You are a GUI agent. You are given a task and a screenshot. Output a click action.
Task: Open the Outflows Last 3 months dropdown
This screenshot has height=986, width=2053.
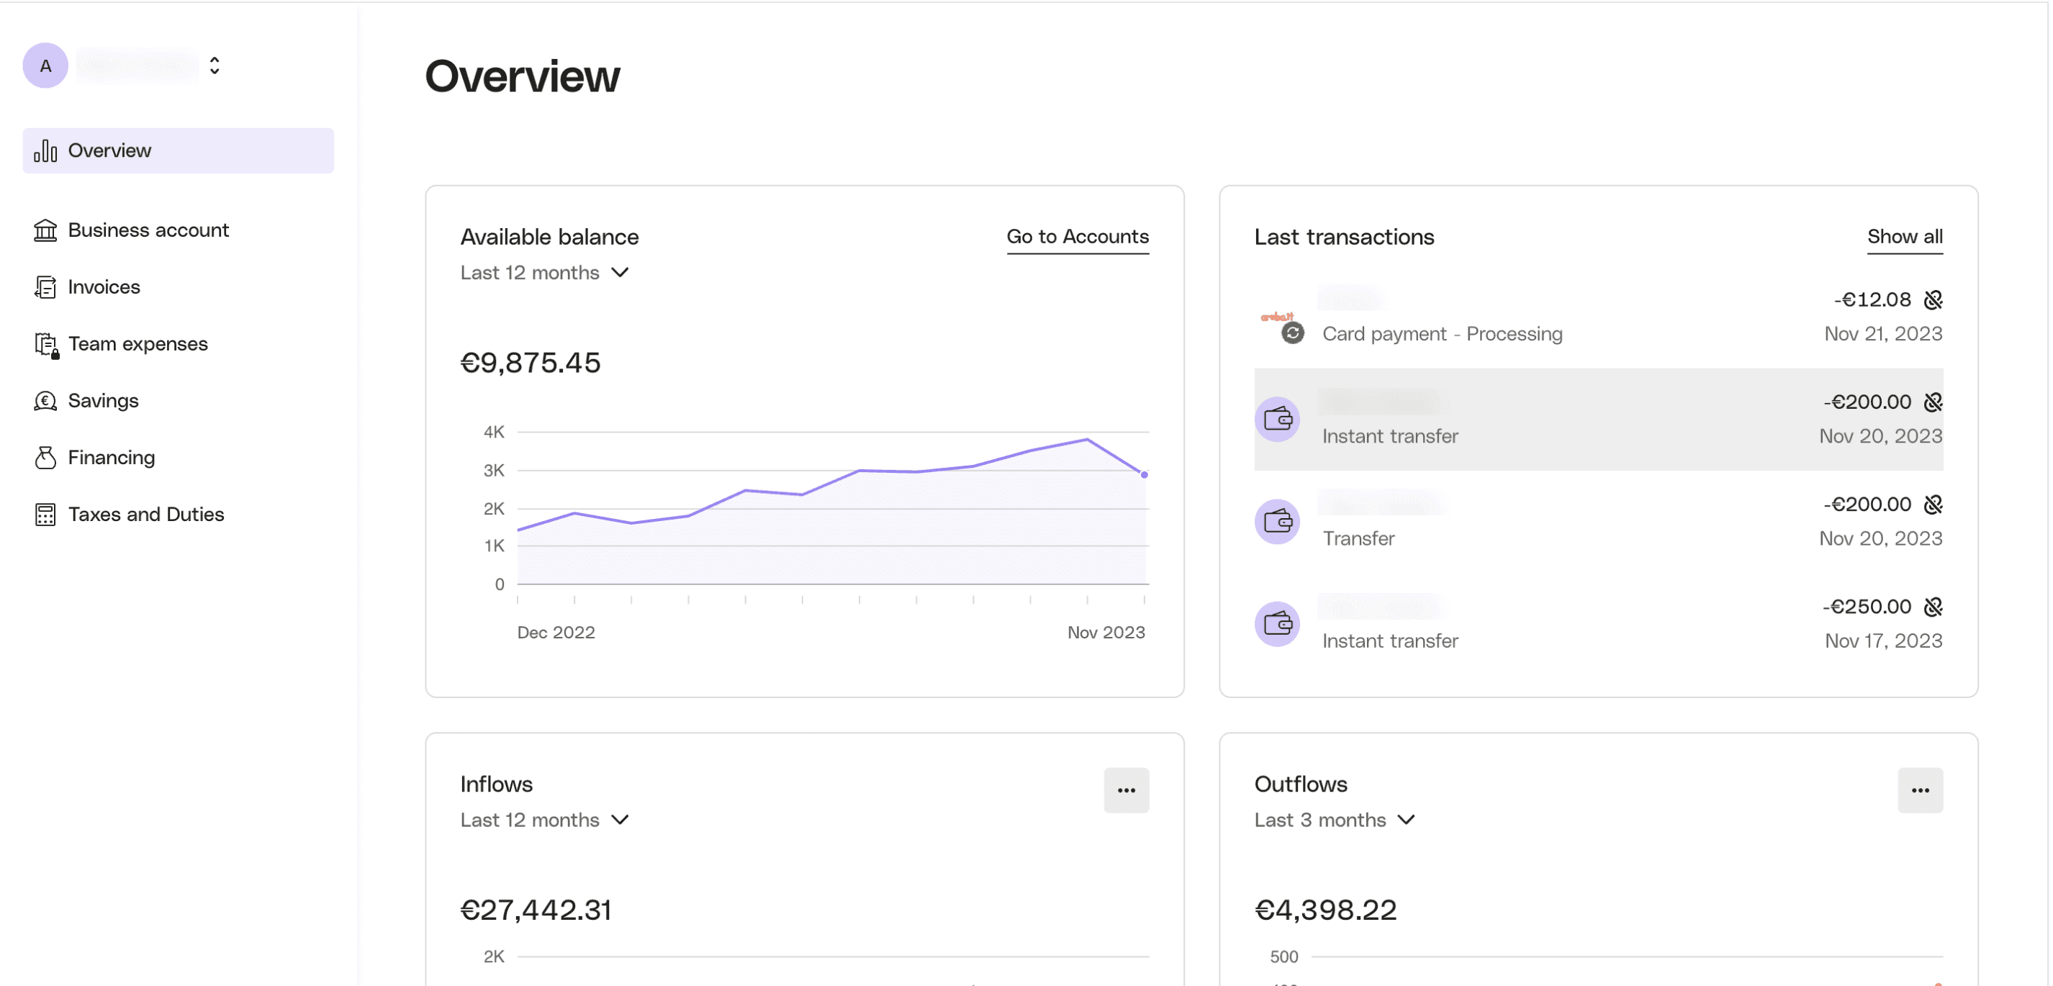pos(1334,820)
